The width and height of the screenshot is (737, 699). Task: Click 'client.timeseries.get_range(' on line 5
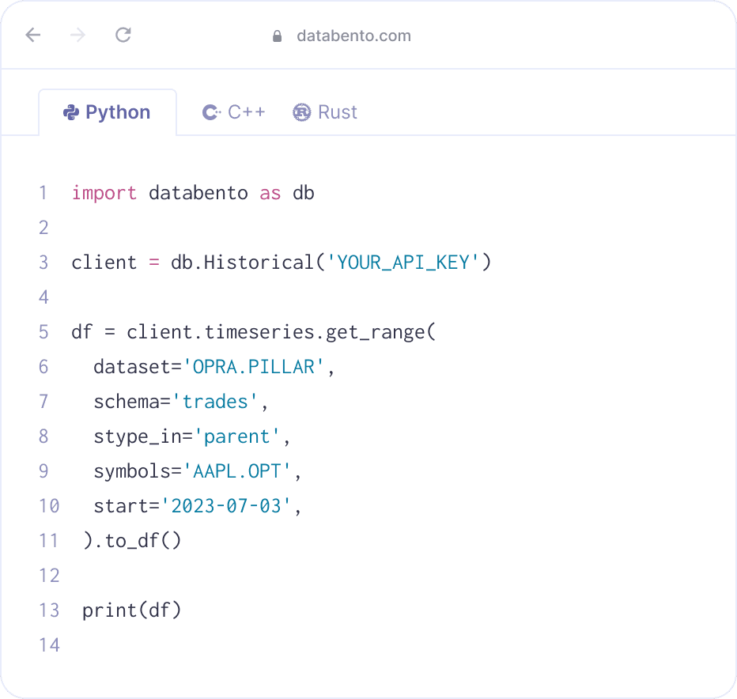click(281, 332)
